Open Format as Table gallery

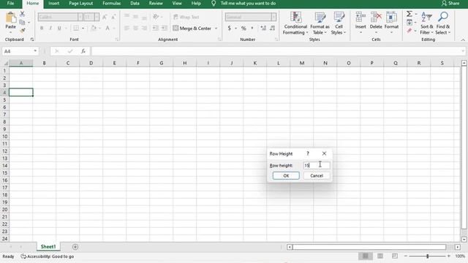point(320,23)
